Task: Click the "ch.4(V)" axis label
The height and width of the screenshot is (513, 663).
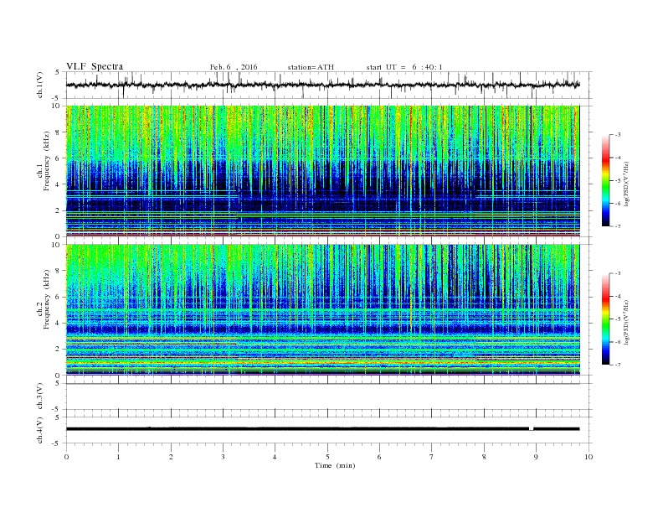Action: click(x=40, y=430)
